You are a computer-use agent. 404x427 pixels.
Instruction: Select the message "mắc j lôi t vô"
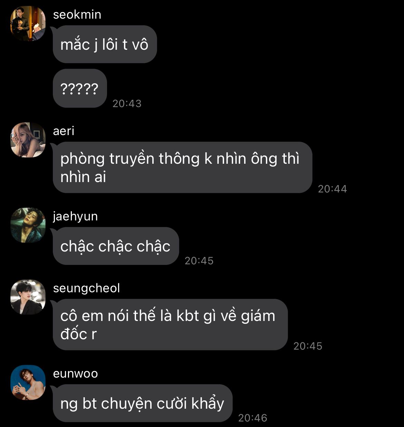click(x=105, y=44)
